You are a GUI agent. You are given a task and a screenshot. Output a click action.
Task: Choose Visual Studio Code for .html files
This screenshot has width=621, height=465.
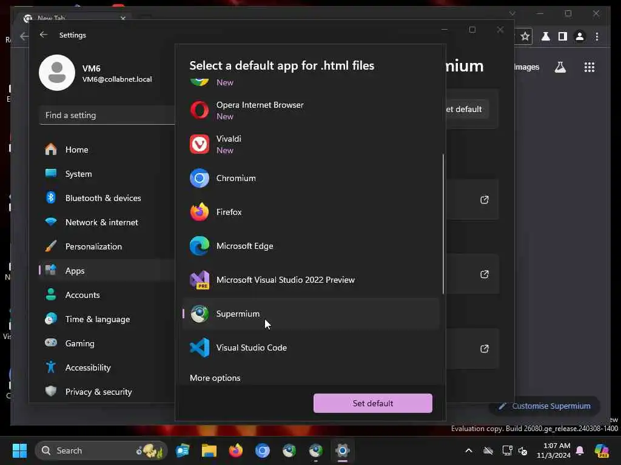tap(311, 348)
